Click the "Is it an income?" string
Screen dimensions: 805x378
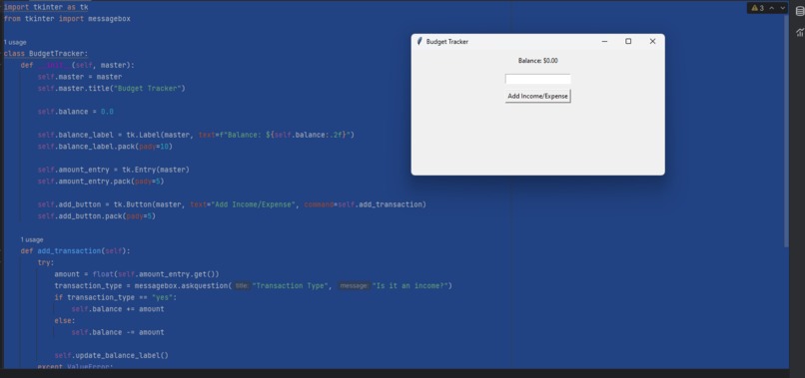coord(409,285)
